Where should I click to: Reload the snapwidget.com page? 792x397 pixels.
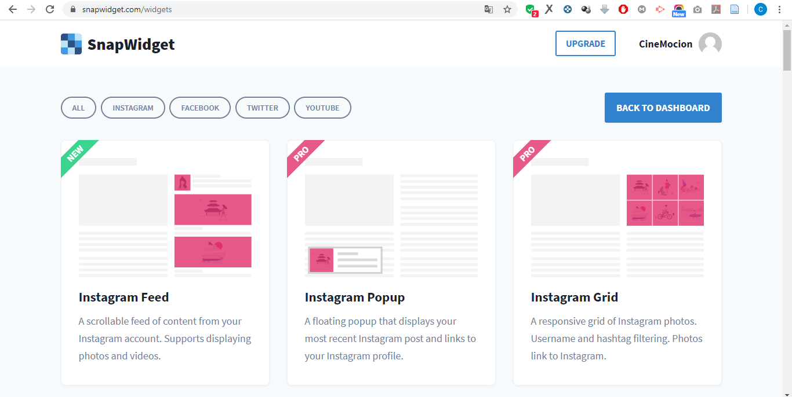50,9
